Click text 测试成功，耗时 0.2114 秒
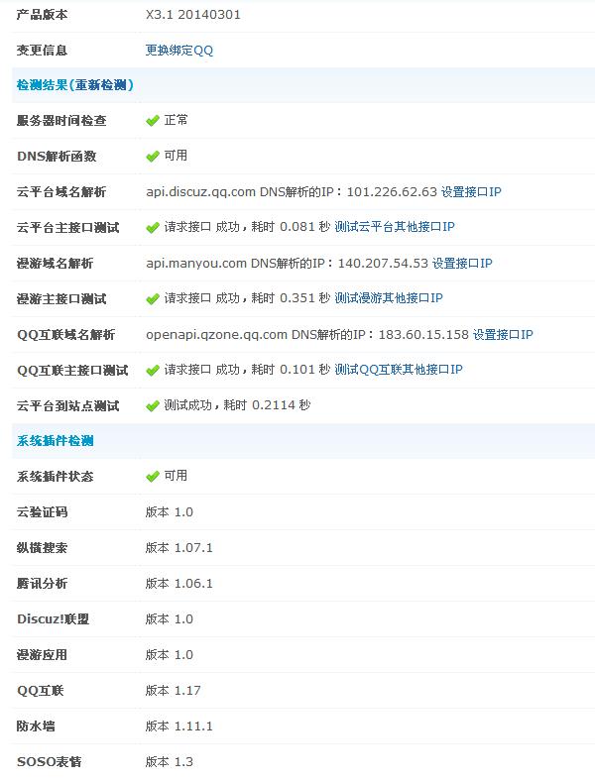This screenshot has height=781, width=595. pyautogui.click(x=237, y=405)
